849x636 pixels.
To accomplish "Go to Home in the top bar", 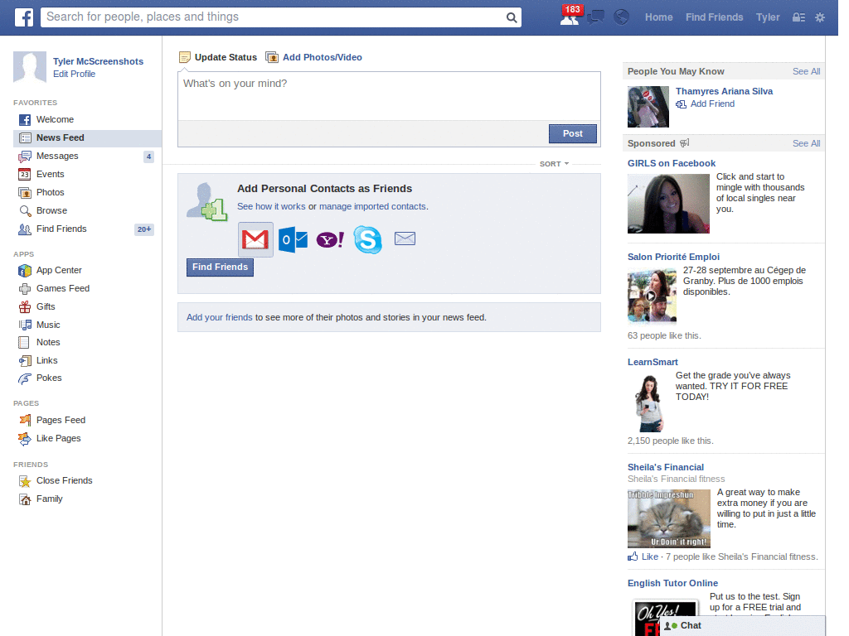I will point(658,17).
